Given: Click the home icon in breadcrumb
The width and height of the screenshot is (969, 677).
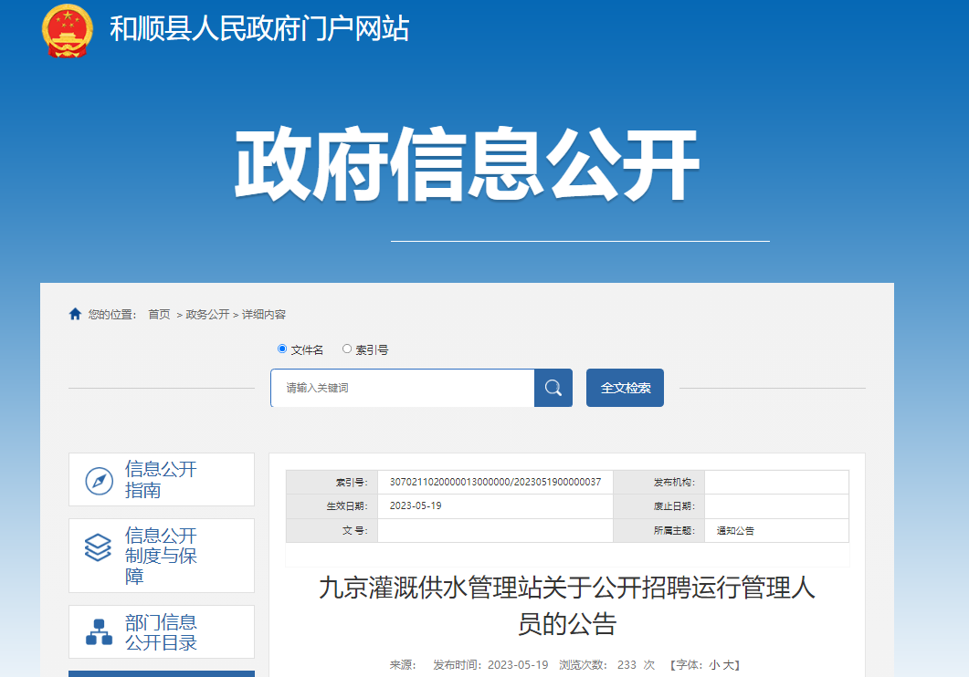Looking at the screenshot, I should pyautogui.click(x=76, y=314).
